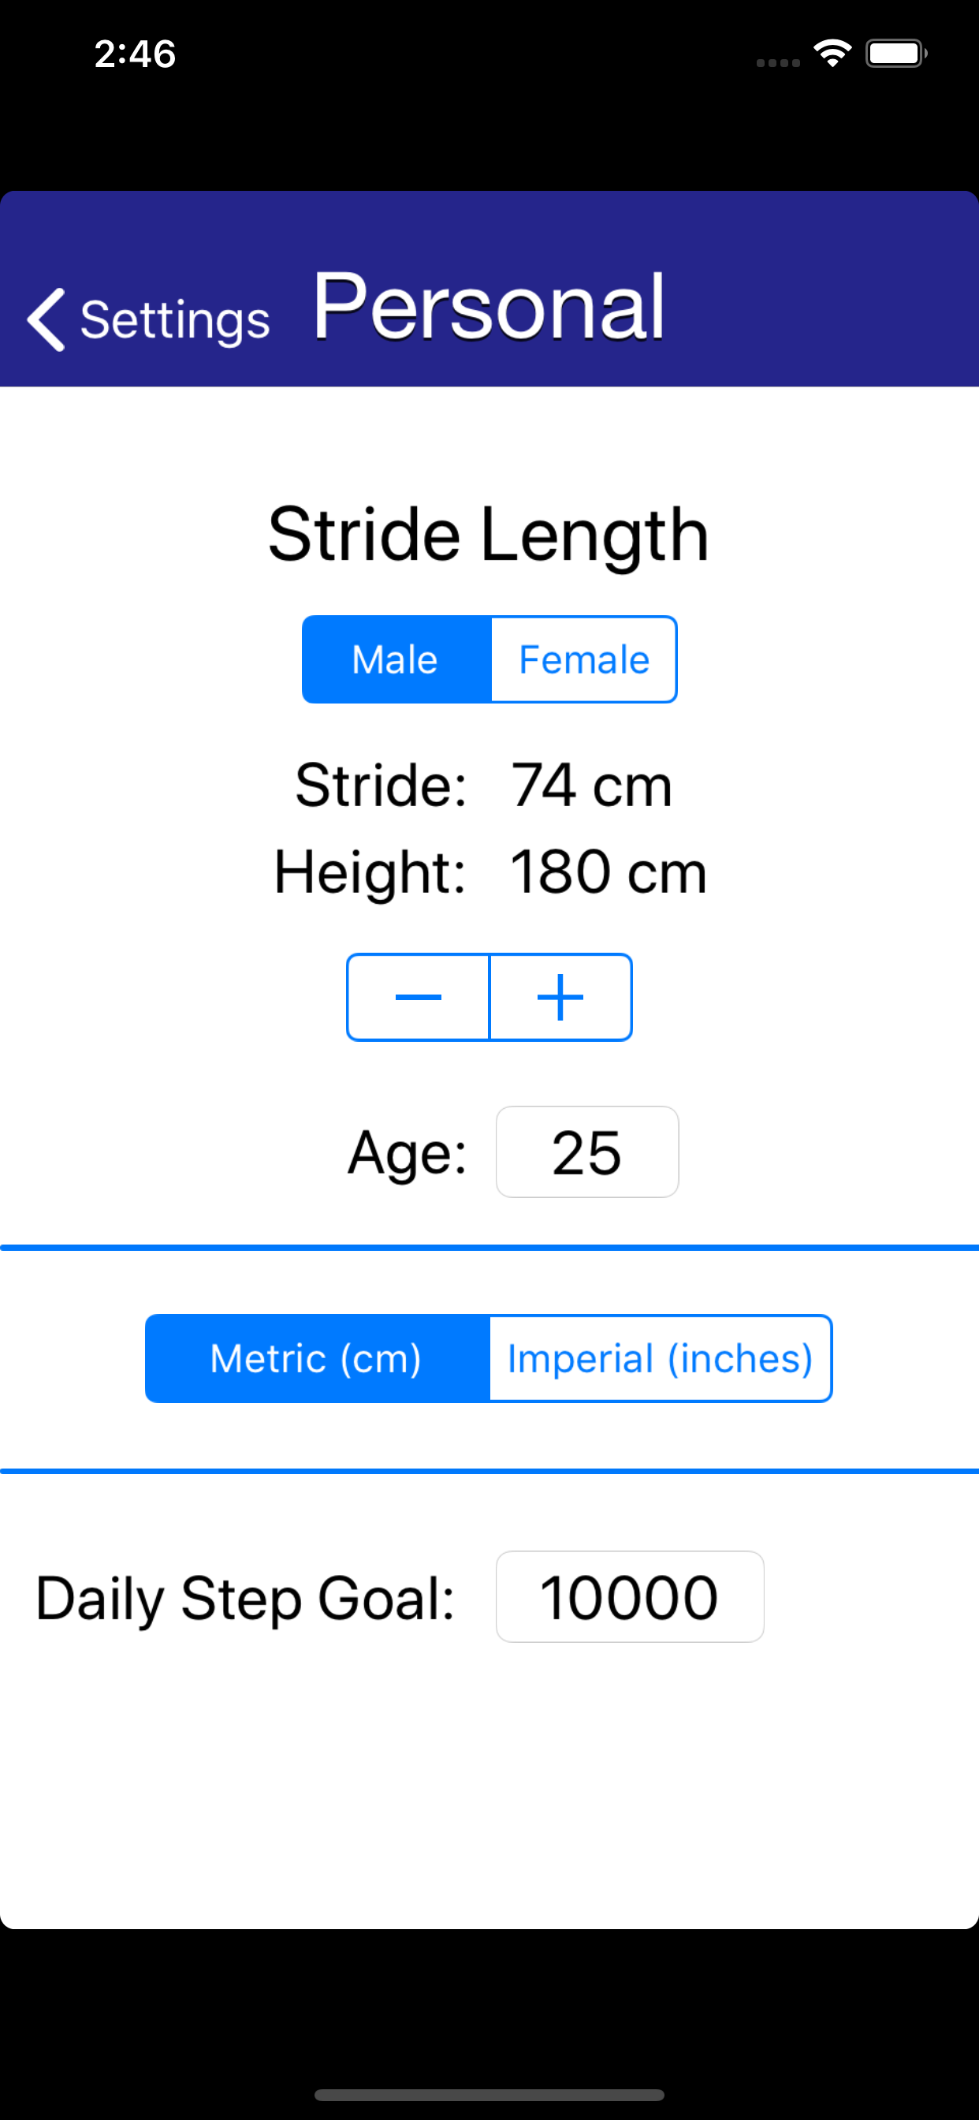
Task: Edit the Age value field
Action: [x=586, y=1151]
